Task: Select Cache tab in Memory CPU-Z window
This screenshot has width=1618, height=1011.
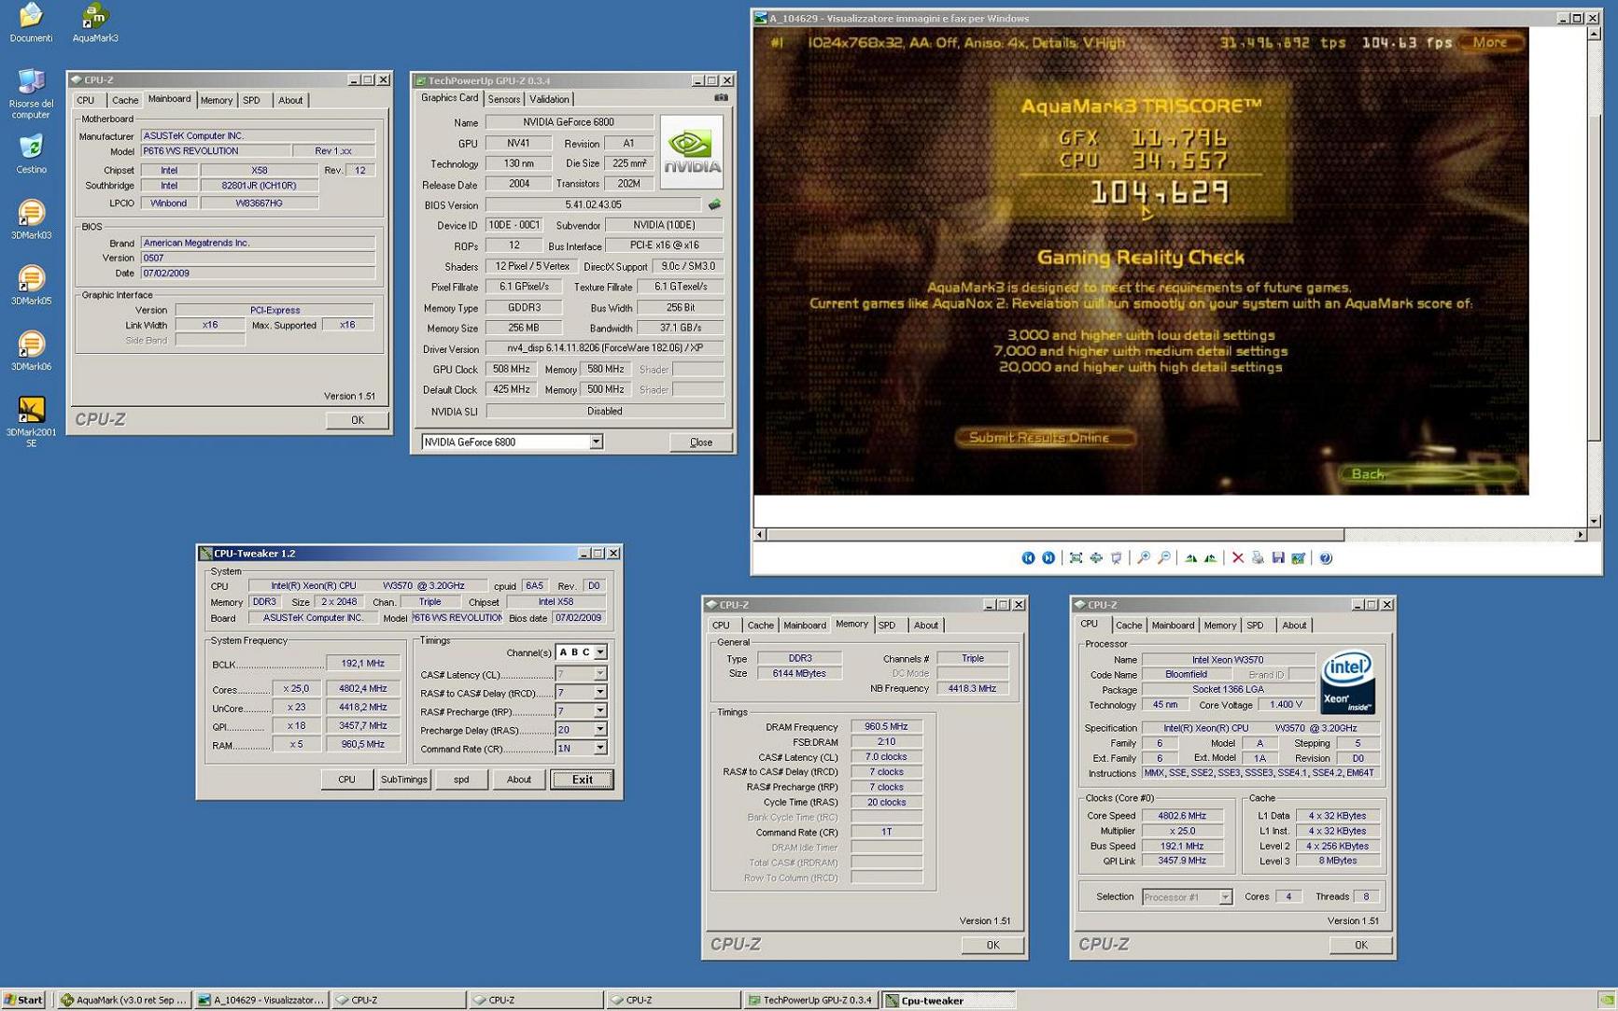Action: coord(760,625)
